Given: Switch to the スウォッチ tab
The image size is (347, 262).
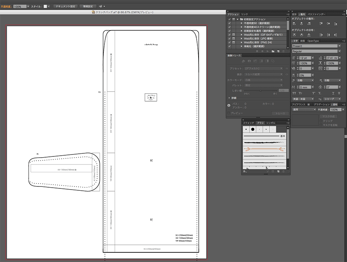Looking at the screenshot, I should point(249,123).
